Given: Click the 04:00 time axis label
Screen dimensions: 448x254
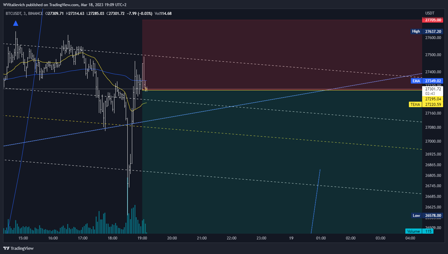Looking at the screenshot, I should (410, 238).
